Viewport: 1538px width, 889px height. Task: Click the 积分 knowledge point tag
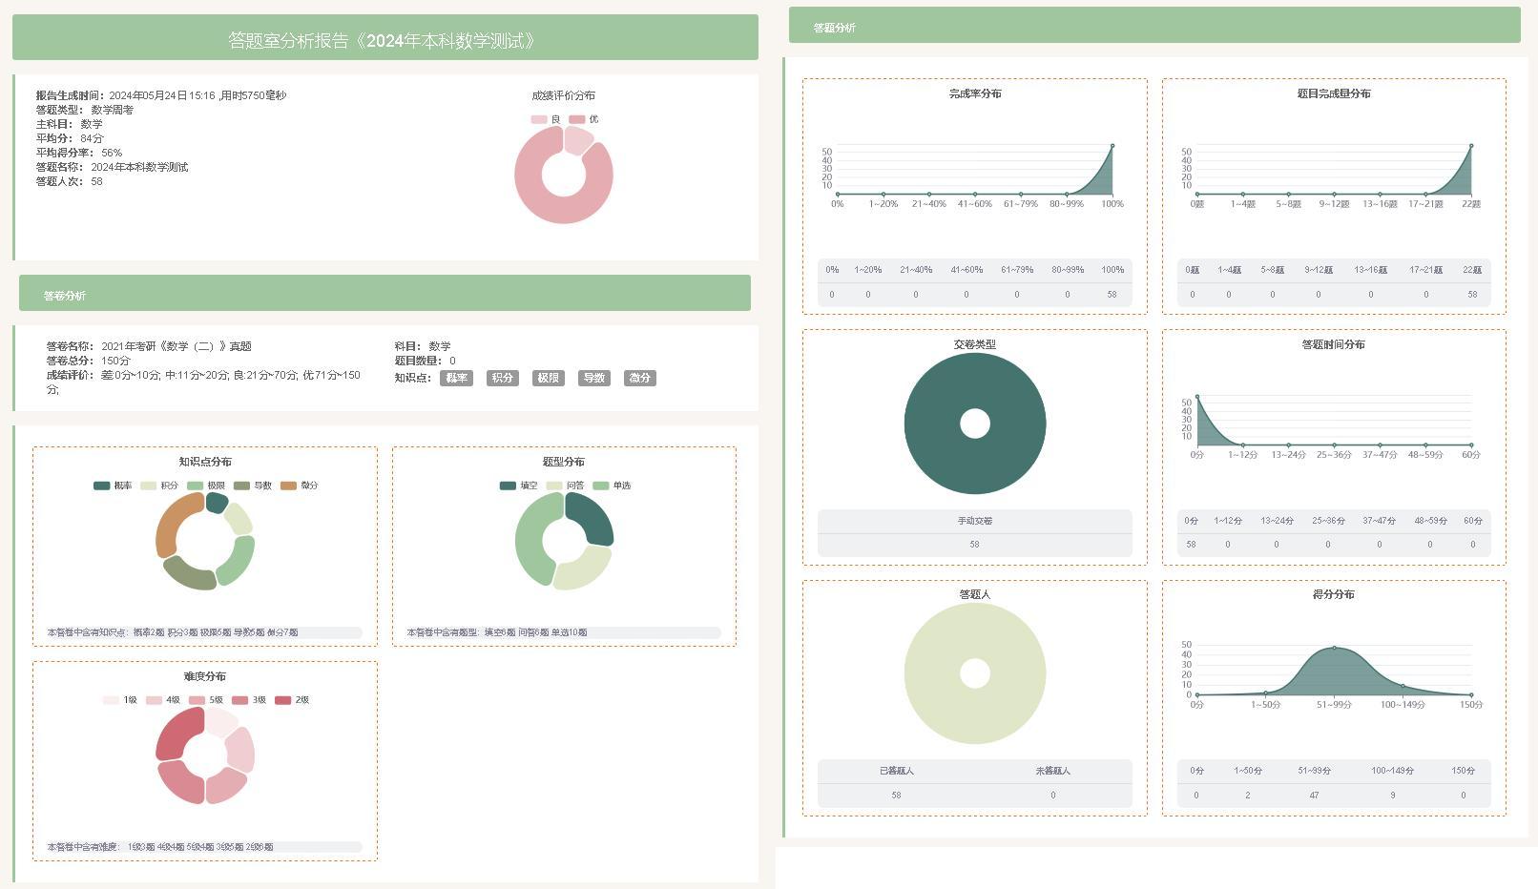(502, 378)
